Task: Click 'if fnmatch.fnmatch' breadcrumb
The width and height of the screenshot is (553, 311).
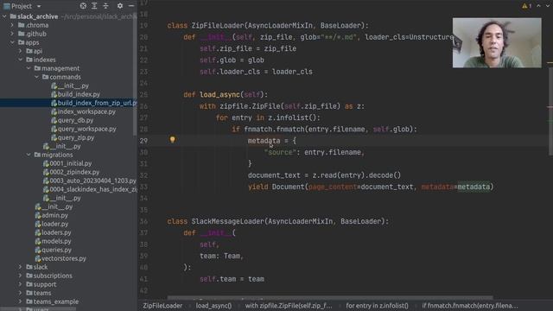Action: click(x=470, y=306)
